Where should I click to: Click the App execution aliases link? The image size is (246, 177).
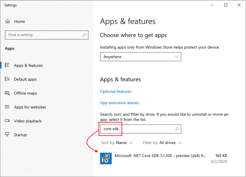(119, 103)
